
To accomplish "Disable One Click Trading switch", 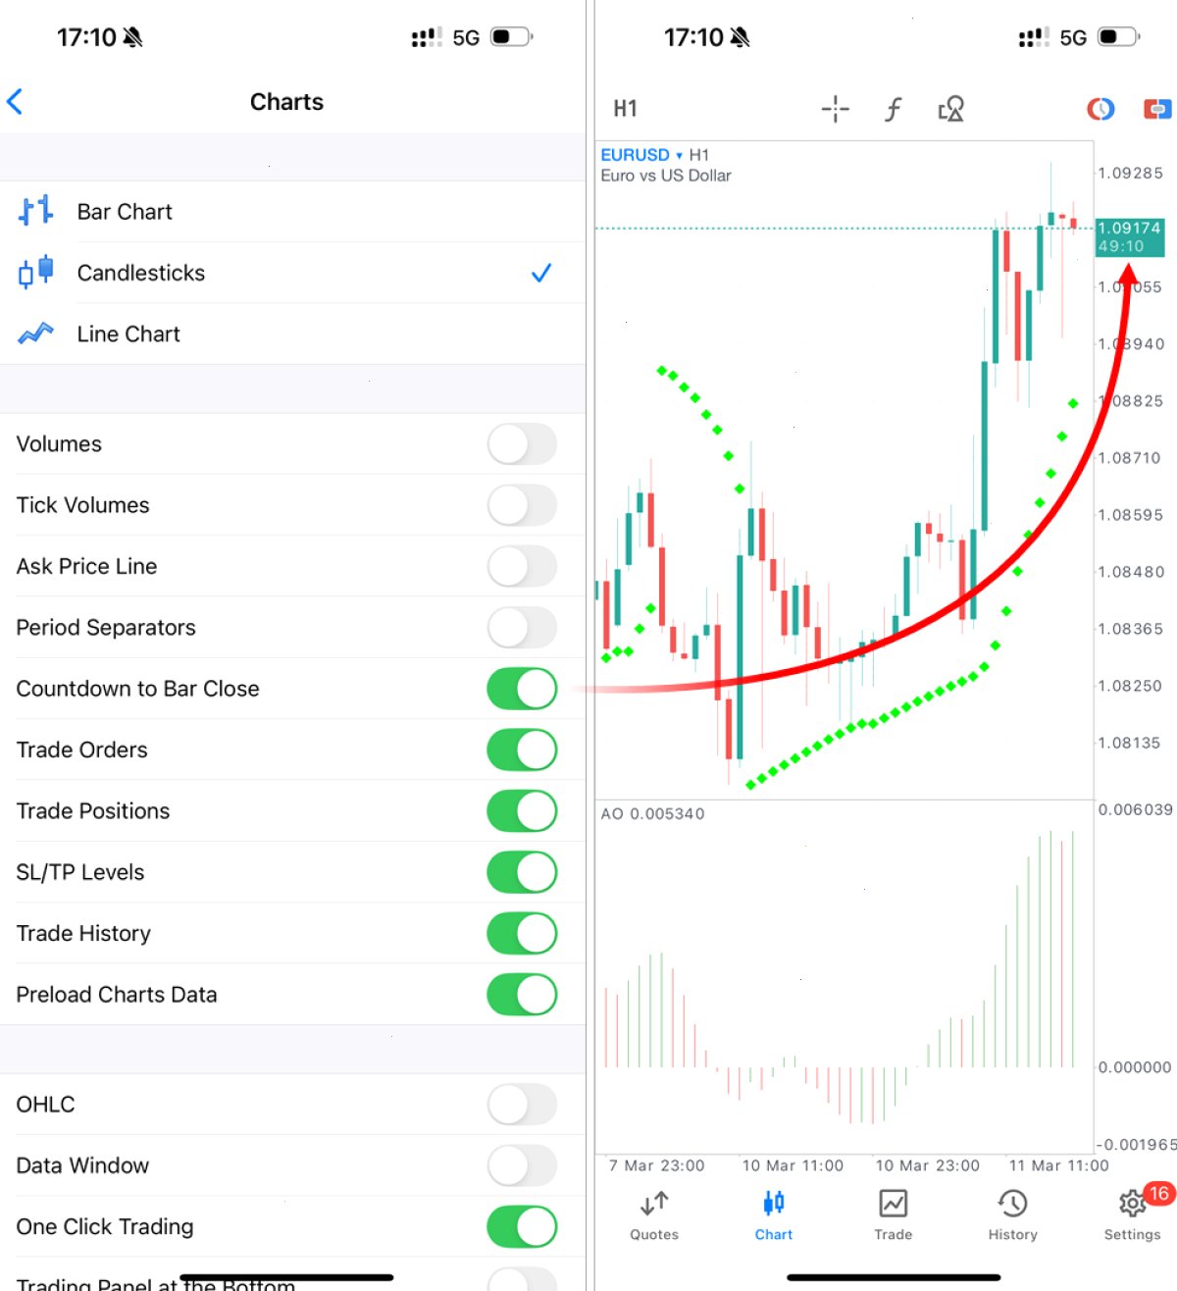I will point(522,1226).
